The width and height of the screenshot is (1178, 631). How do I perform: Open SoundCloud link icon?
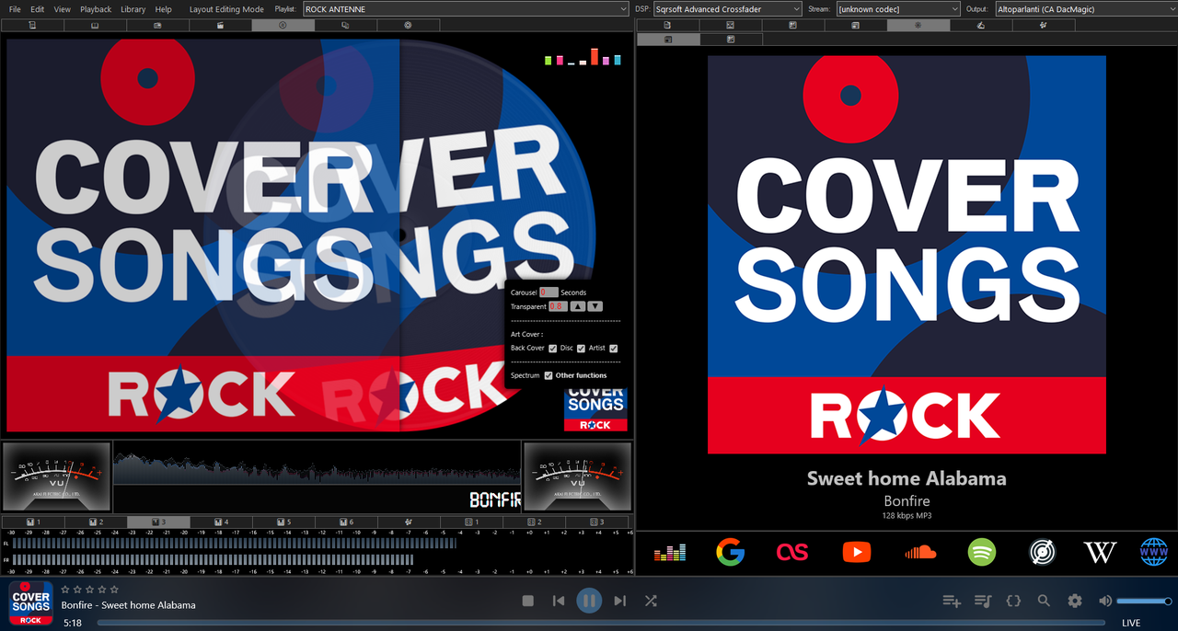[920, 552]
